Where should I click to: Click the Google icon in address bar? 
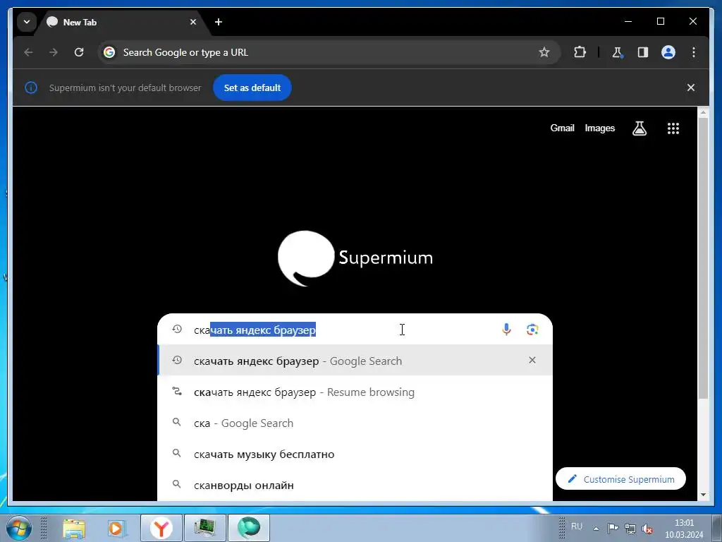(109, 52)
